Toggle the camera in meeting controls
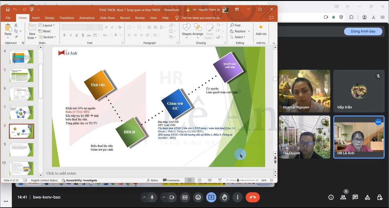The height and width of the screenshot is (208, 389). [172, 197]
